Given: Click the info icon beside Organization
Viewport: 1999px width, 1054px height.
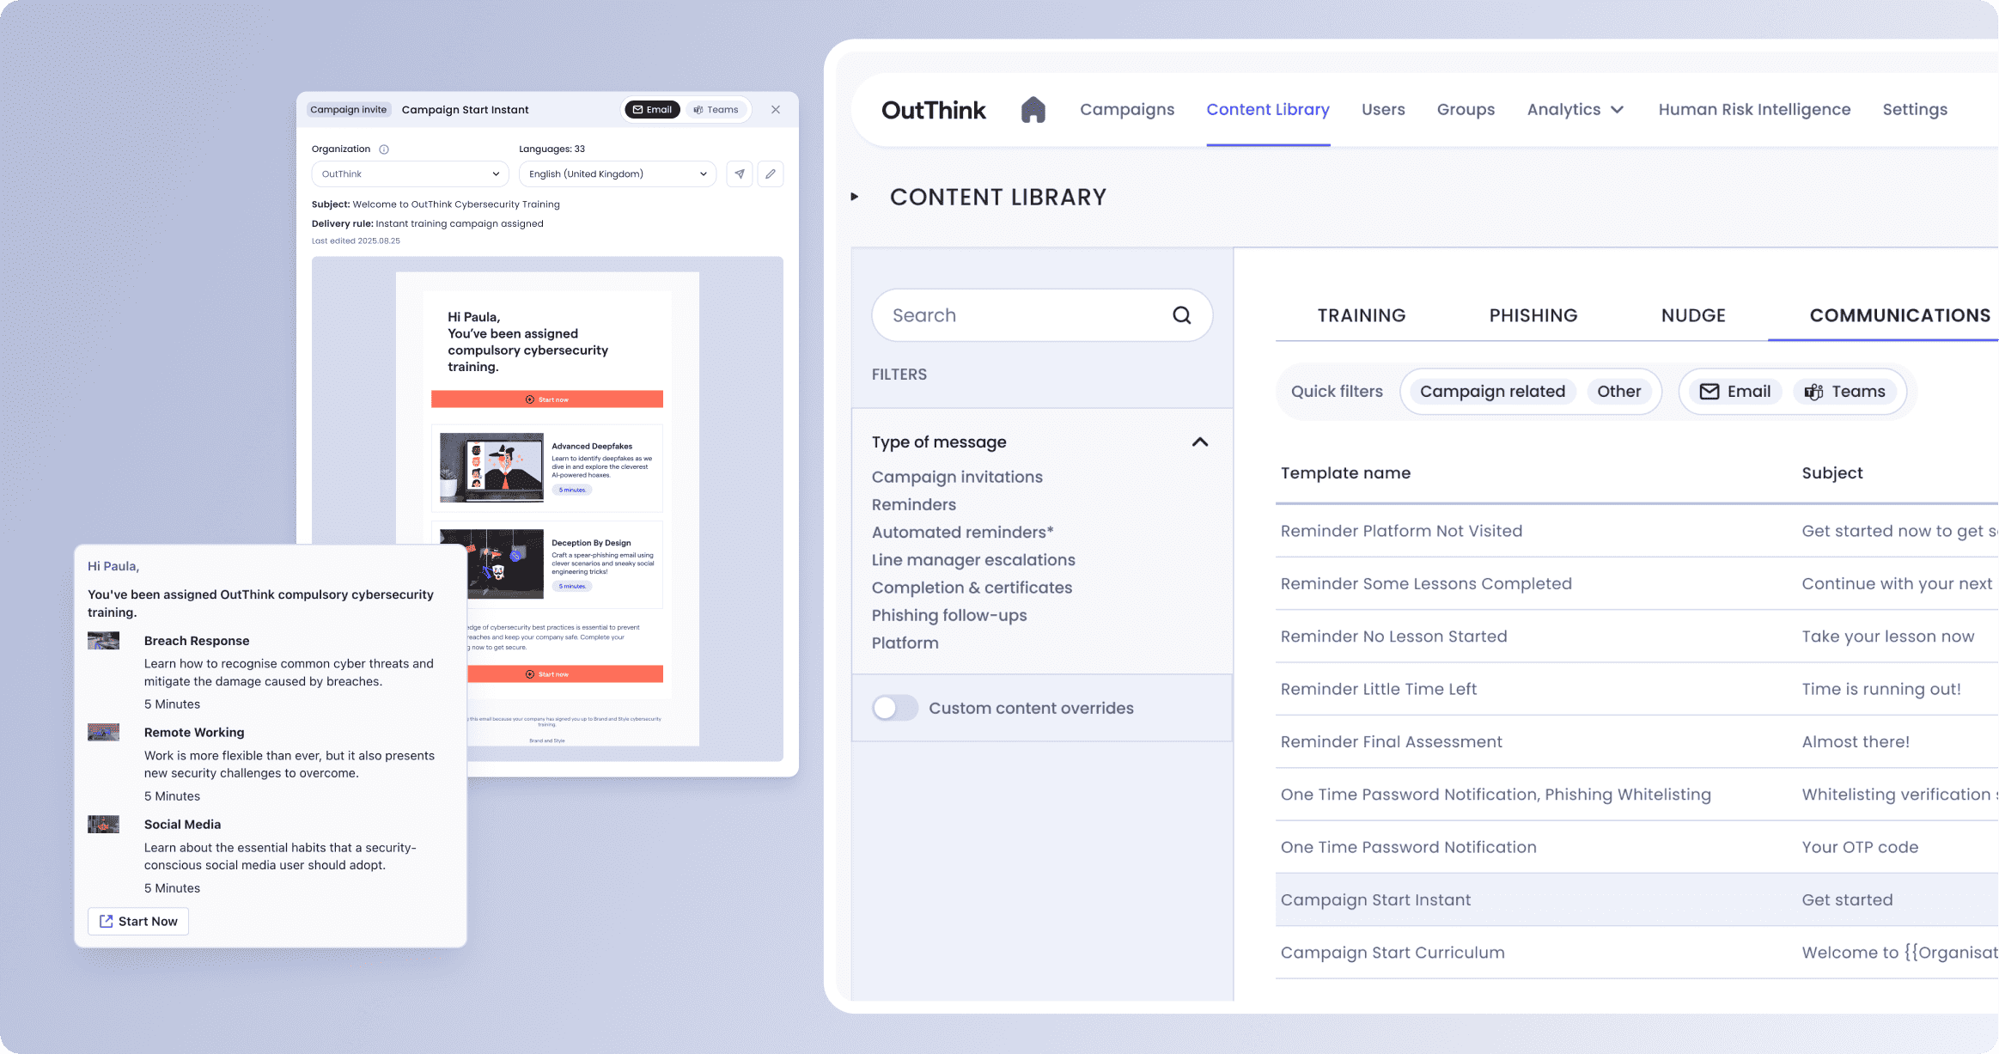Looking at the screenshot, I should (x=384, y=149).
